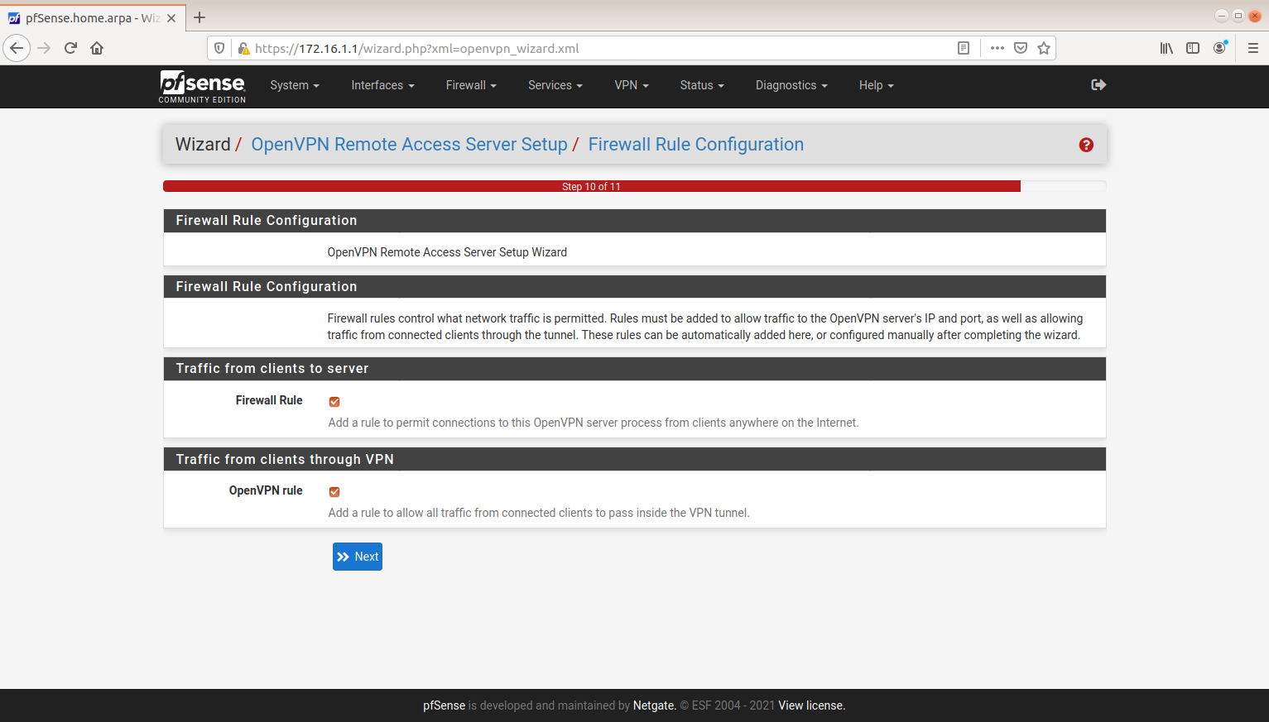Screen dimensions: 1269x722
Task: Click the tracking protection shield icon
Action: point(219,48)
